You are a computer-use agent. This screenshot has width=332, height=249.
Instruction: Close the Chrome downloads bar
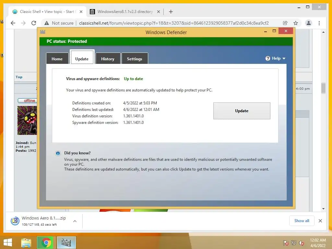tap(320, 221)
